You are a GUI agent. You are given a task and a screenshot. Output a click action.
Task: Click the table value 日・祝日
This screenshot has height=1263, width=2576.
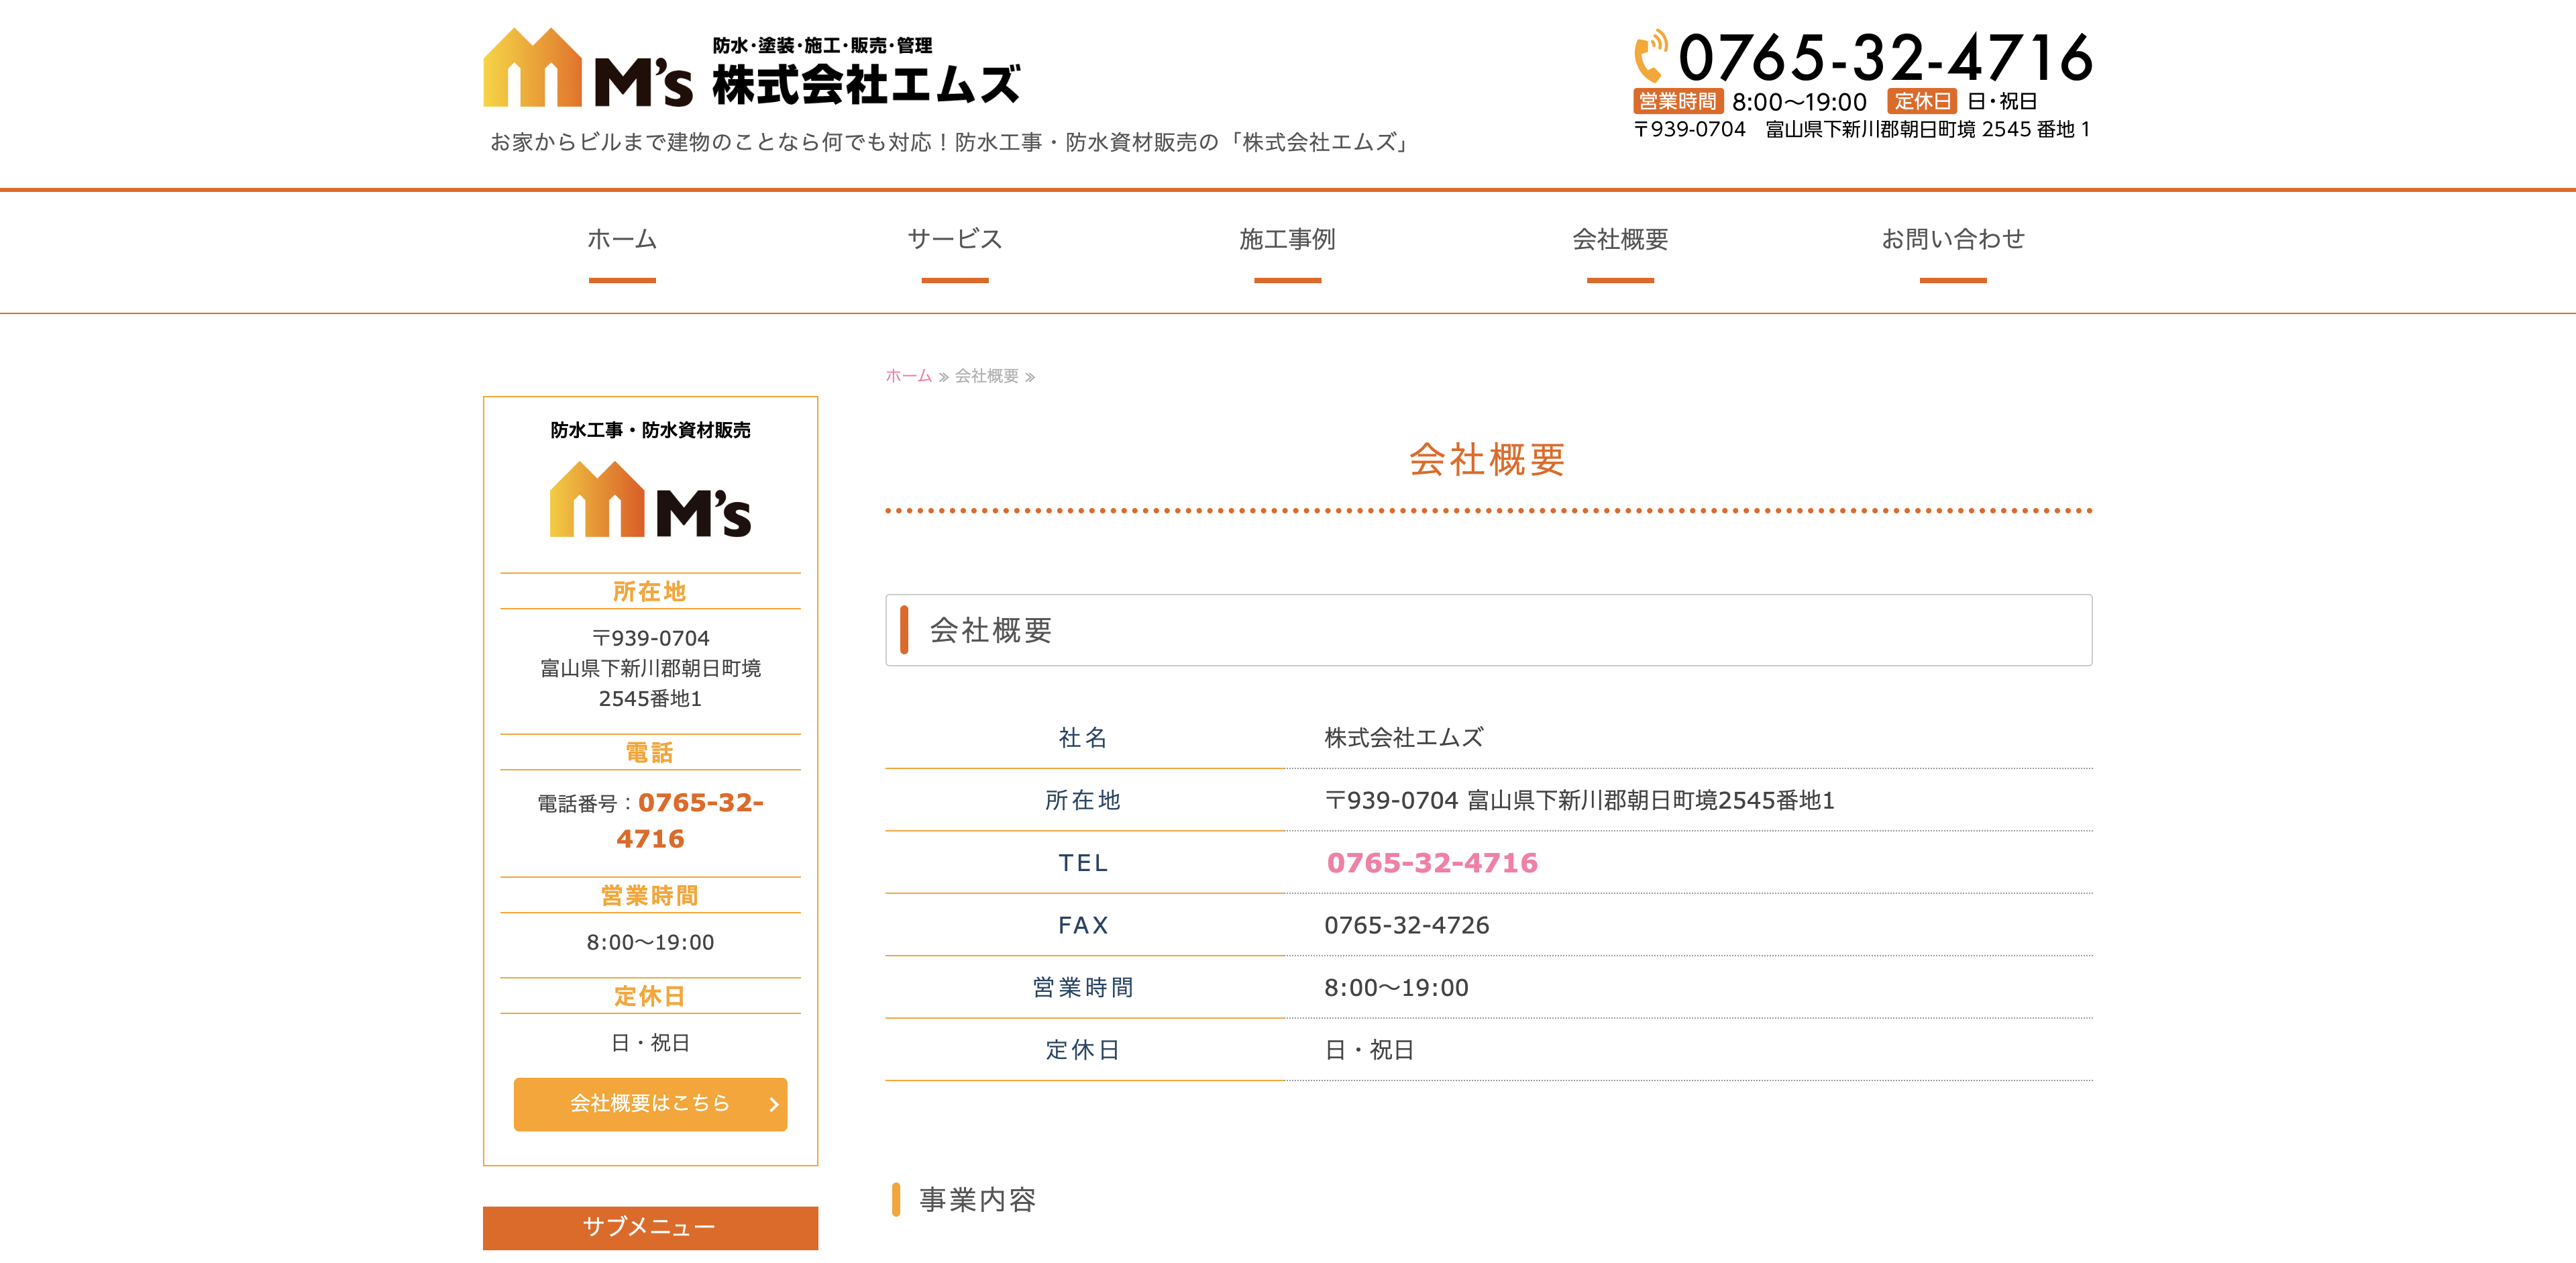point(1369,1050)
